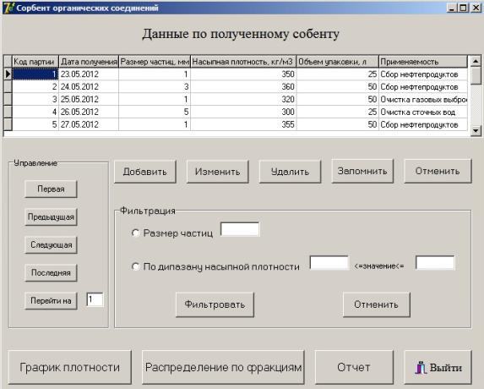Click the Запомнить button
This screenshot has width=484, height=389.
[x=362, y=171]
